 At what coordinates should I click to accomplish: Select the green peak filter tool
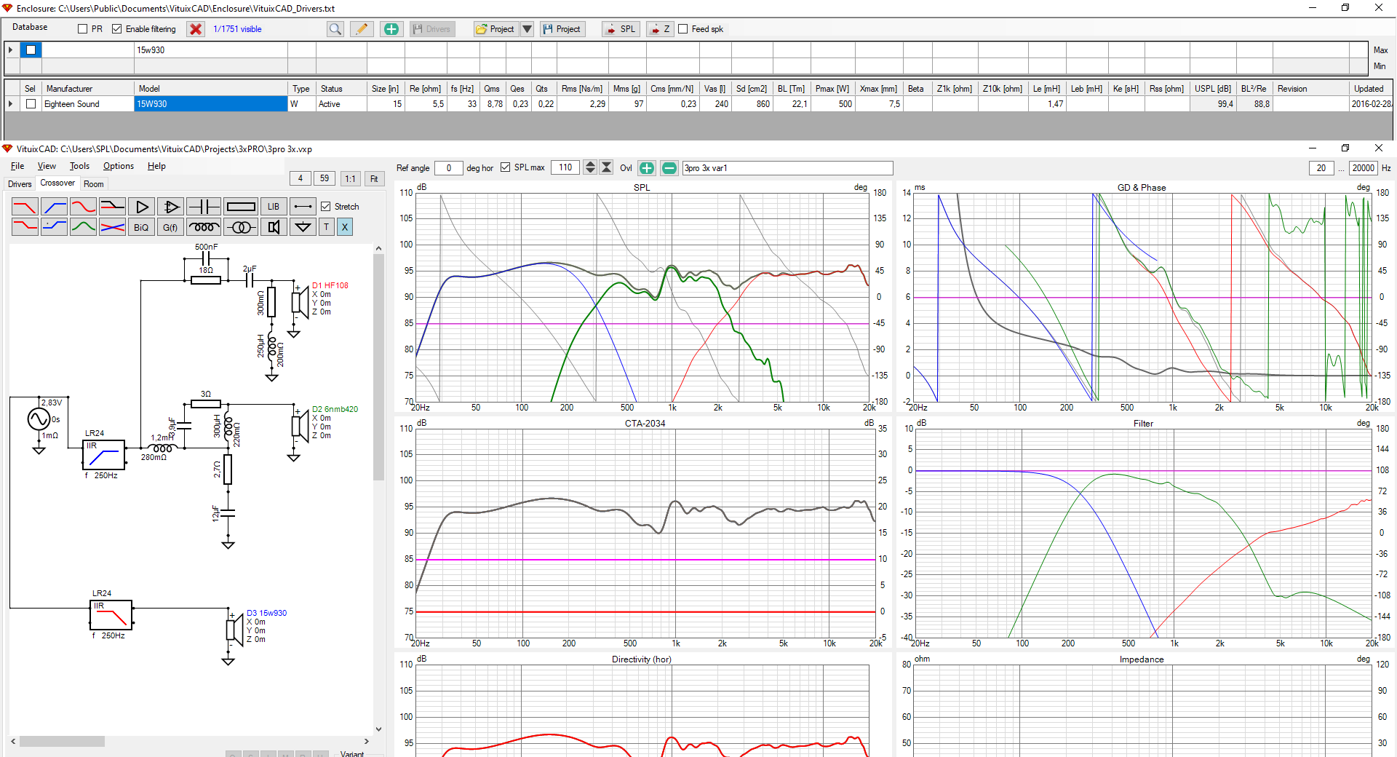83,227
